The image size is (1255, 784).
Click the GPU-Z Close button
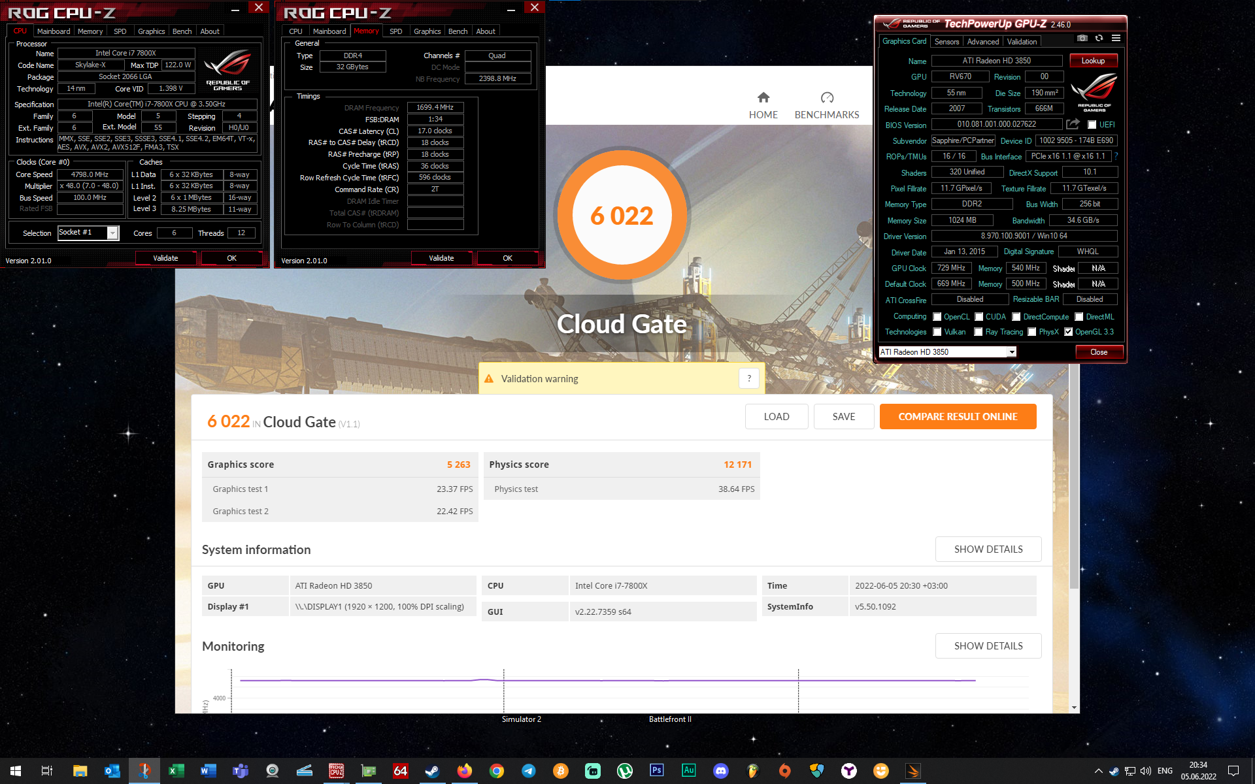coord(1099,352)
